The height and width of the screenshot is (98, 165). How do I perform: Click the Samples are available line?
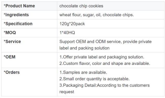coord(83,72)
